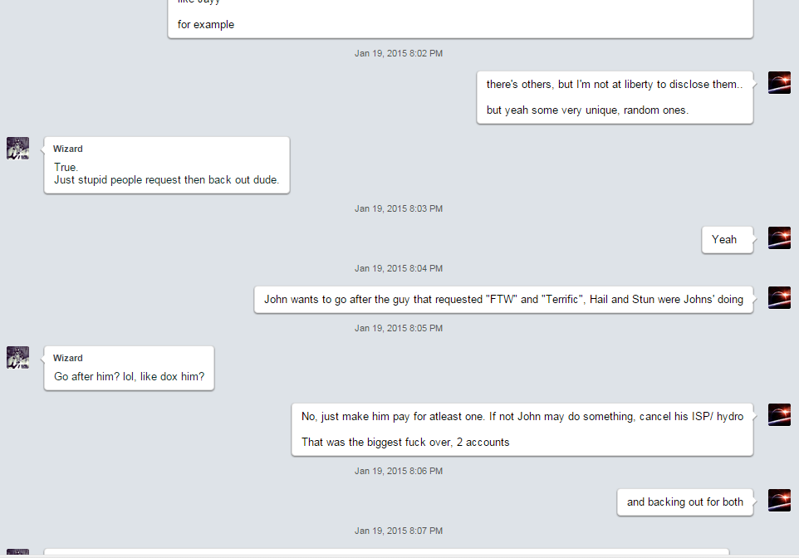Viewport: 799px width, 558px height.
Task: Click Wizard's avatar beside 'True.' message
Action: [x=17, y=149]
